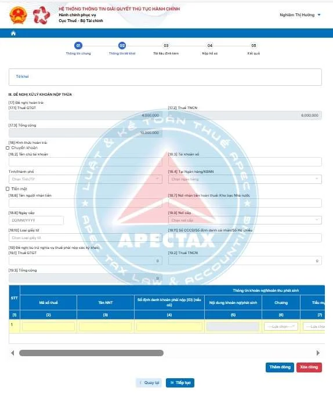Image resolution: width=333 pixels, height=402 pixels.
Task: Click the Xóa dòng button
Action: (x=309, y=367)
